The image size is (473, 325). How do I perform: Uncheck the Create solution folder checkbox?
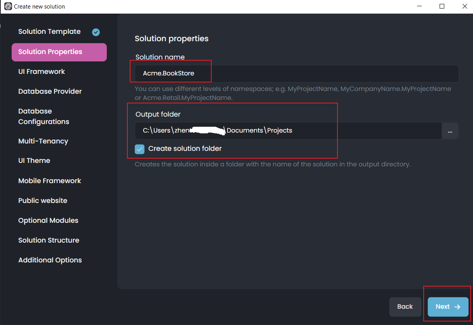click(139, 149)
